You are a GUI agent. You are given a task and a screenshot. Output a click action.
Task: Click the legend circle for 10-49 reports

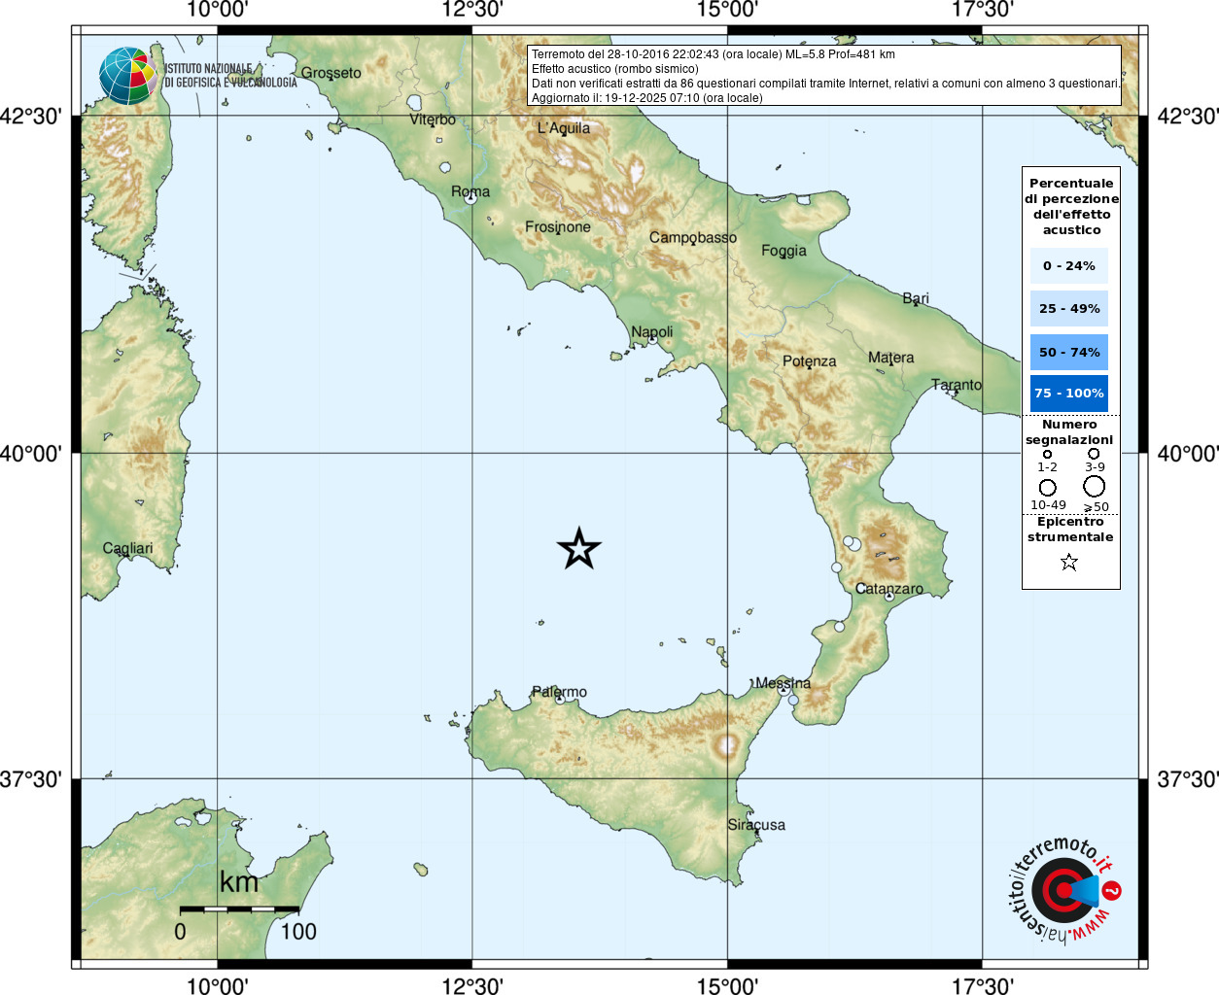[1047, 487]
